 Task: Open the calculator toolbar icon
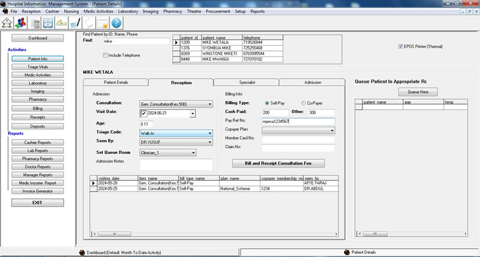pyautogui.click(x=36, y=23)
